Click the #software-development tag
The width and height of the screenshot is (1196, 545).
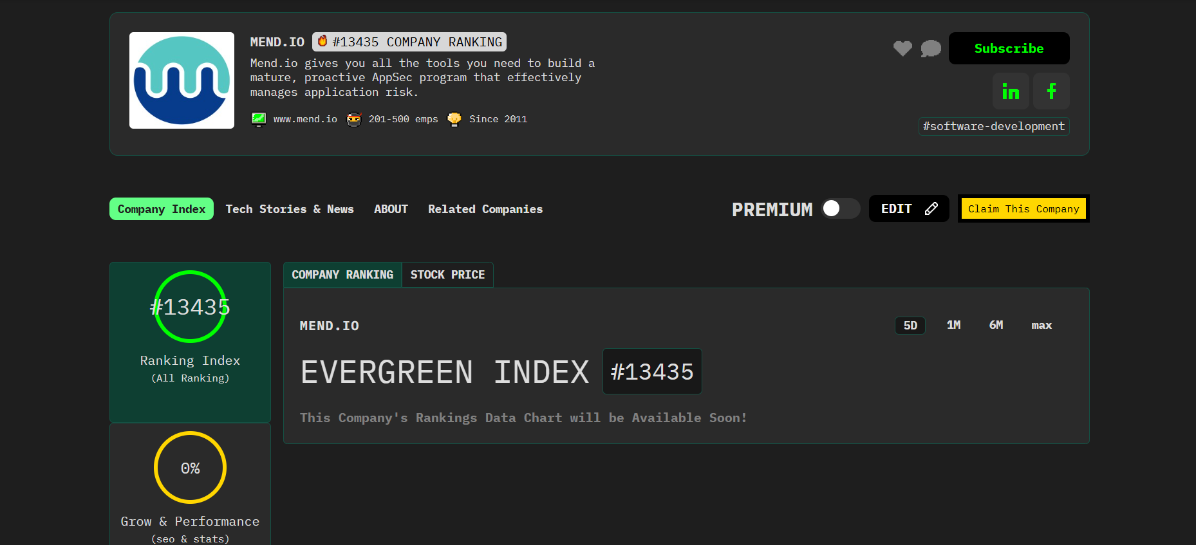pos(994,126)
